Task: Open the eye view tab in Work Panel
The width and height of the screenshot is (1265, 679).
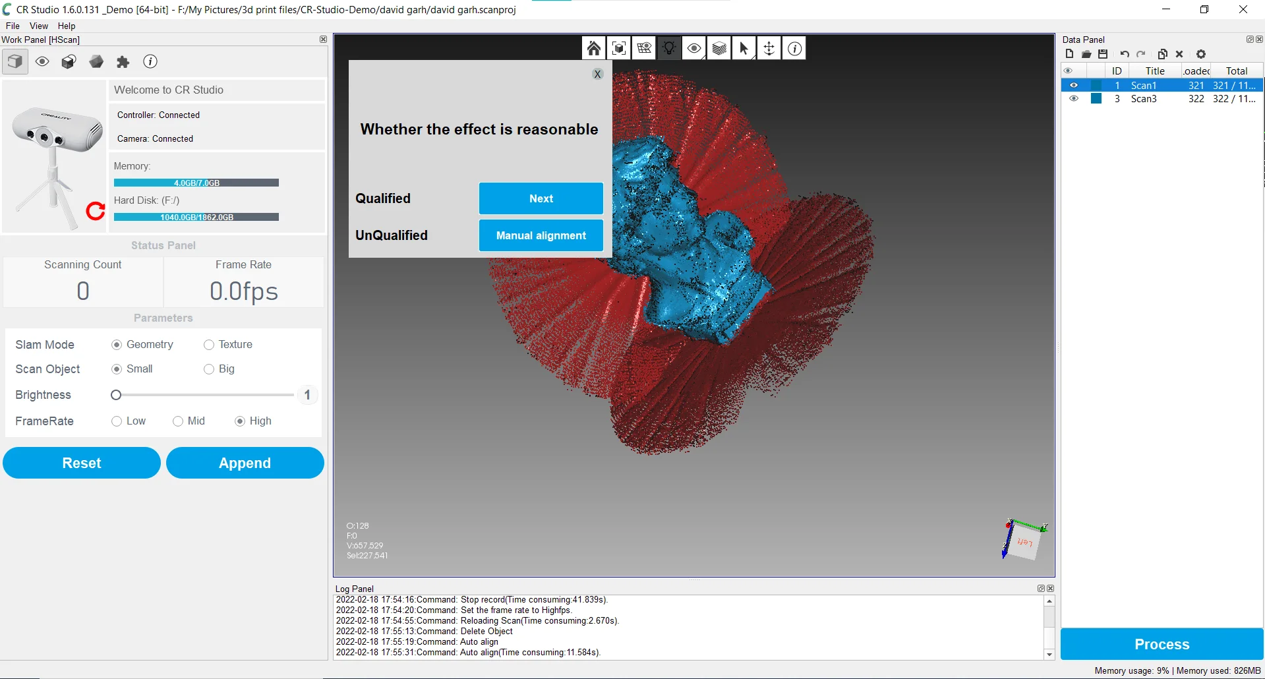Action: (x=42, y=62)
